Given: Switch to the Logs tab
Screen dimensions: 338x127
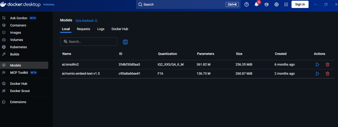Looking at the screenshot, I should click(x=101, y=29).
